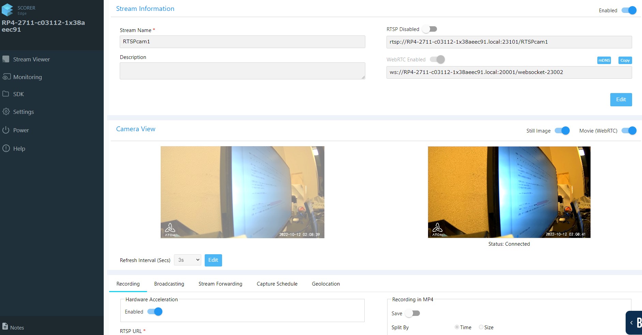
Task: Open the SDK folder icon
Action: tap(6, 94)
